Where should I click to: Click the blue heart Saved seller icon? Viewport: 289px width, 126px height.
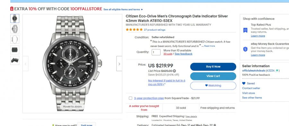tap(244, 83)
